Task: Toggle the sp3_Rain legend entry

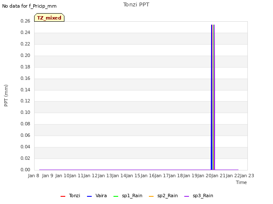Action: (x=199, y=195)
